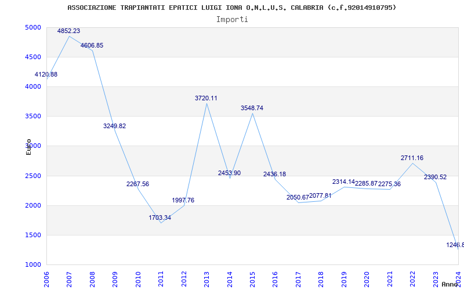464x290 pixels.
Task: Click the data label 2077.81
Action: (320, 195)
